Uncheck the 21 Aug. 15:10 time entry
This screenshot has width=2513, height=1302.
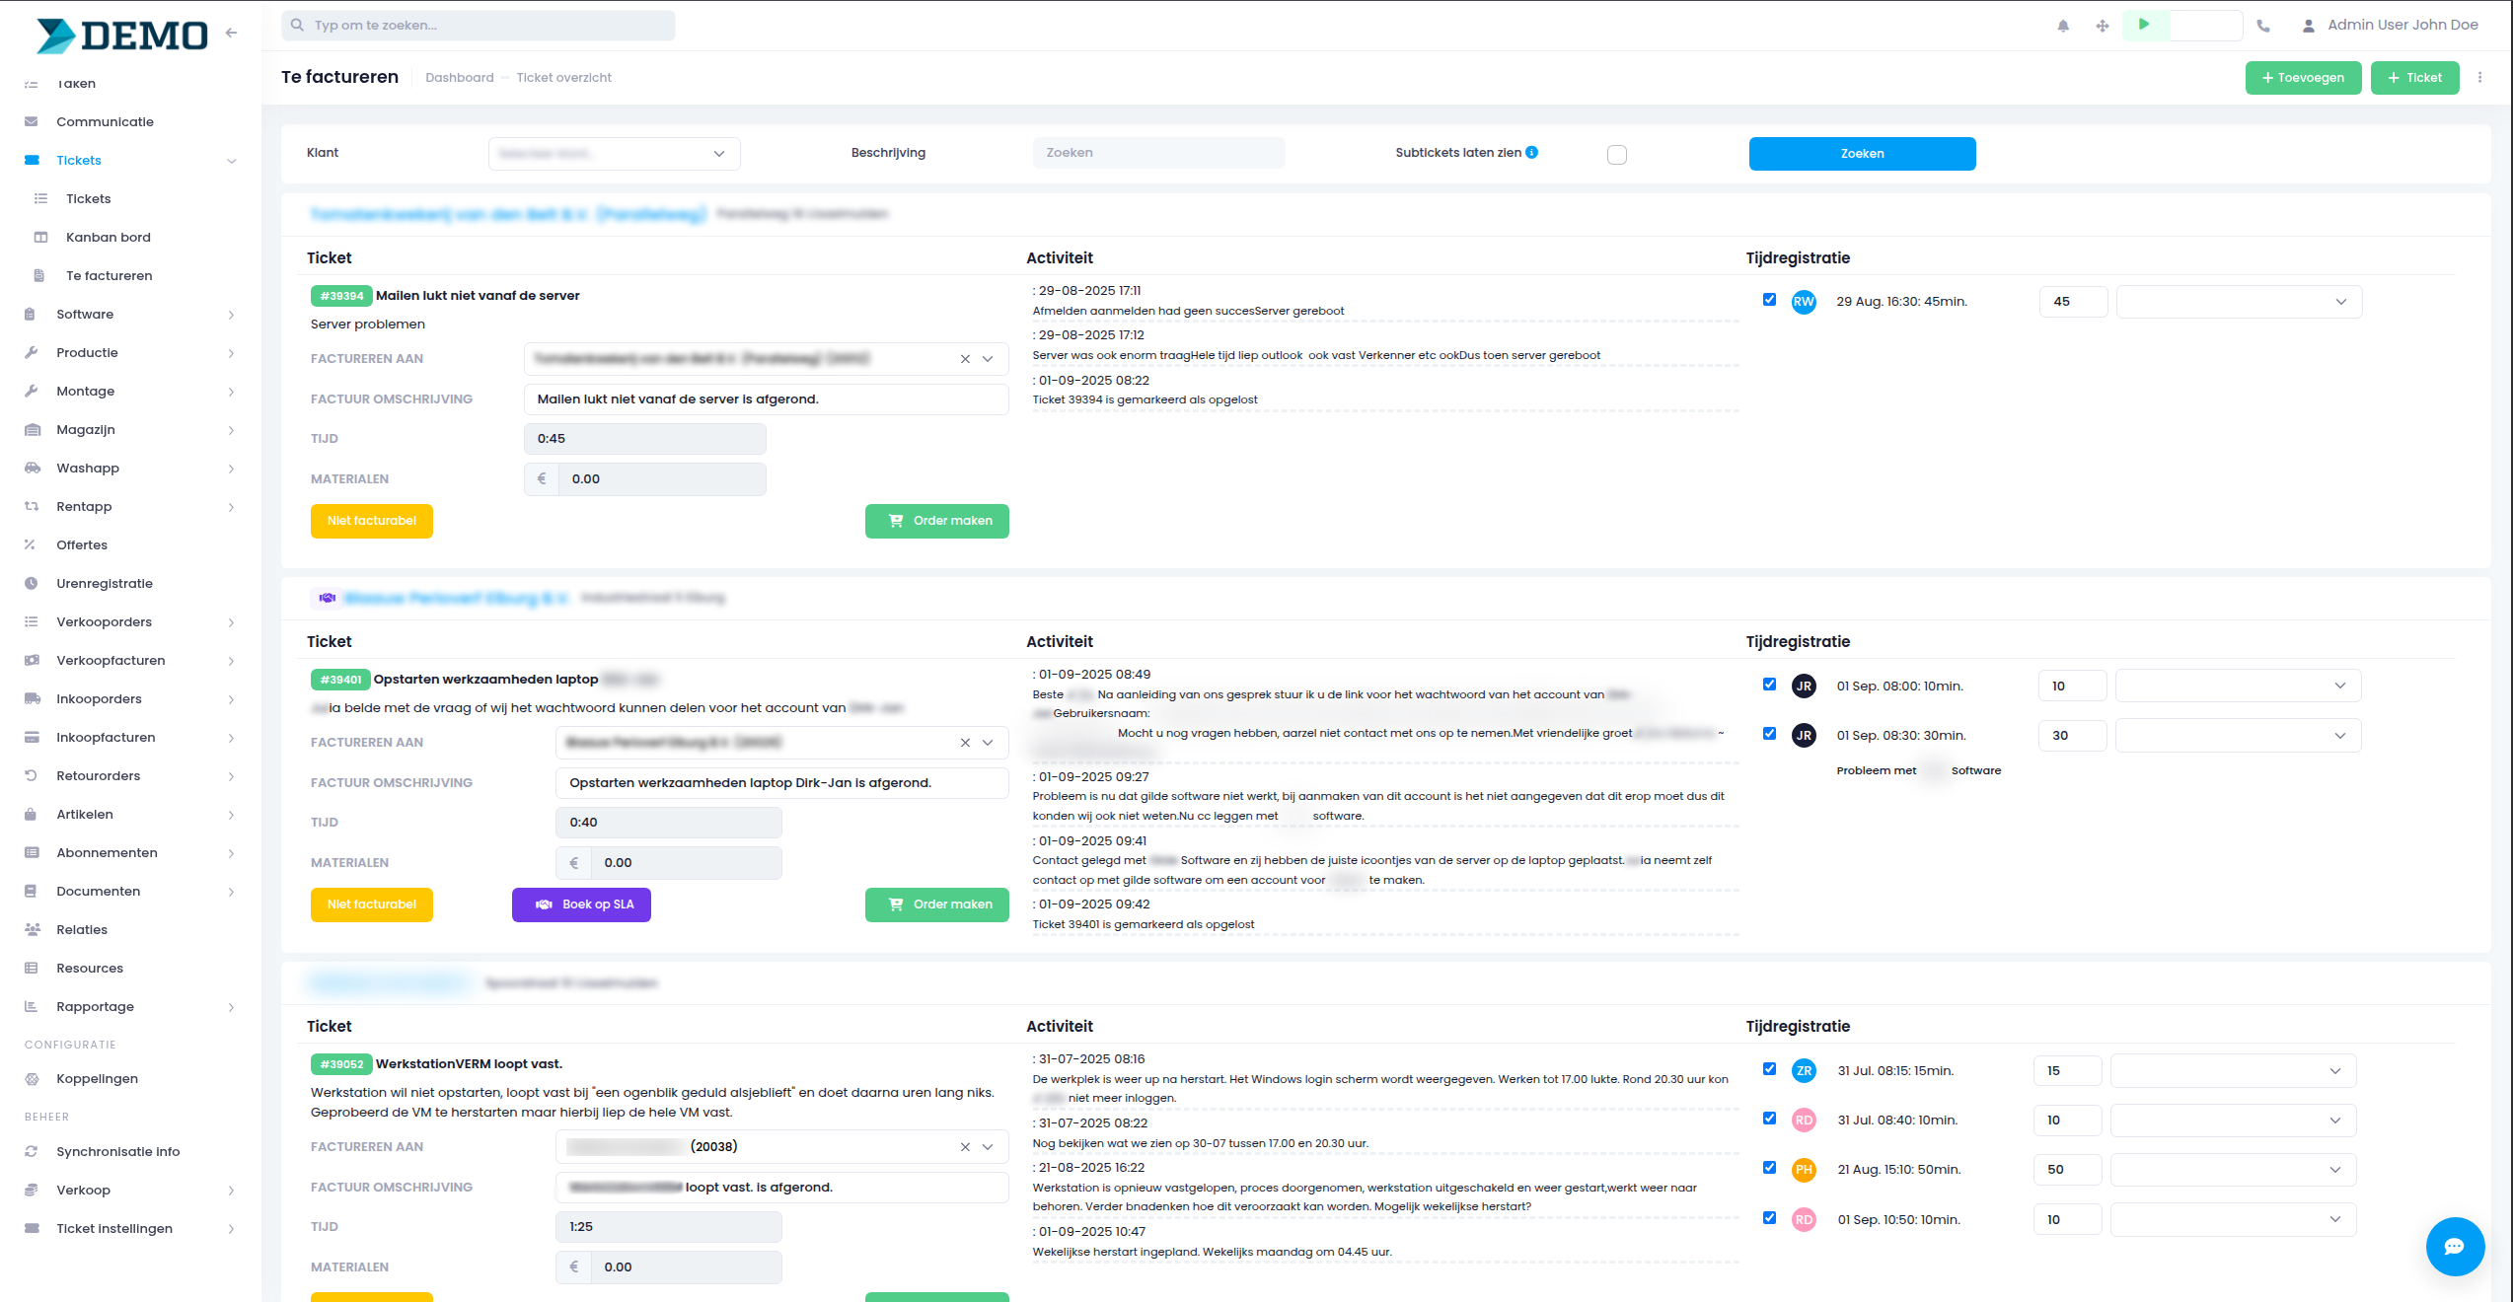pos(1769,1168)
